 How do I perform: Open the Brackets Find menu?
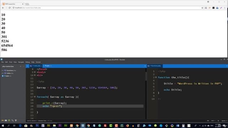click(x=11, y=62)
